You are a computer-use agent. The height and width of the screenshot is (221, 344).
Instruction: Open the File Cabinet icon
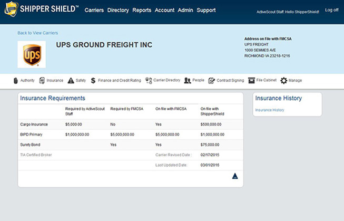tap(252, 81)
